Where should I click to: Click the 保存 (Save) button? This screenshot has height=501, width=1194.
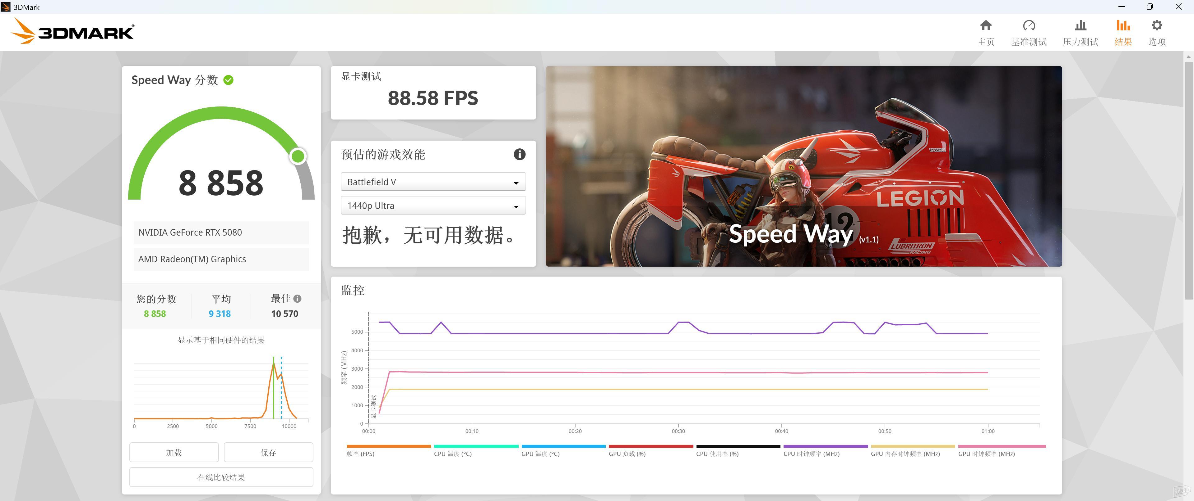pos(268,452)
